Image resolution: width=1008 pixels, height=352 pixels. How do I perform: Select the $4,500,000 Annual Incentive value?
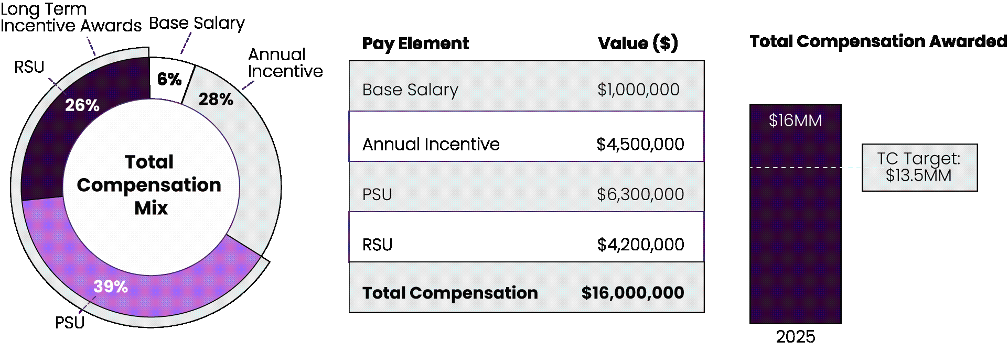[x=640, y=145]
